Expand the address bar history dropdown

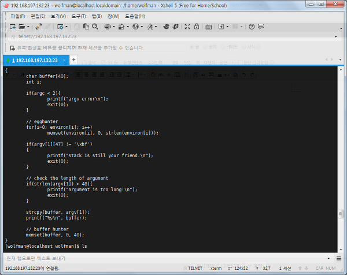(x=335, y=37)
